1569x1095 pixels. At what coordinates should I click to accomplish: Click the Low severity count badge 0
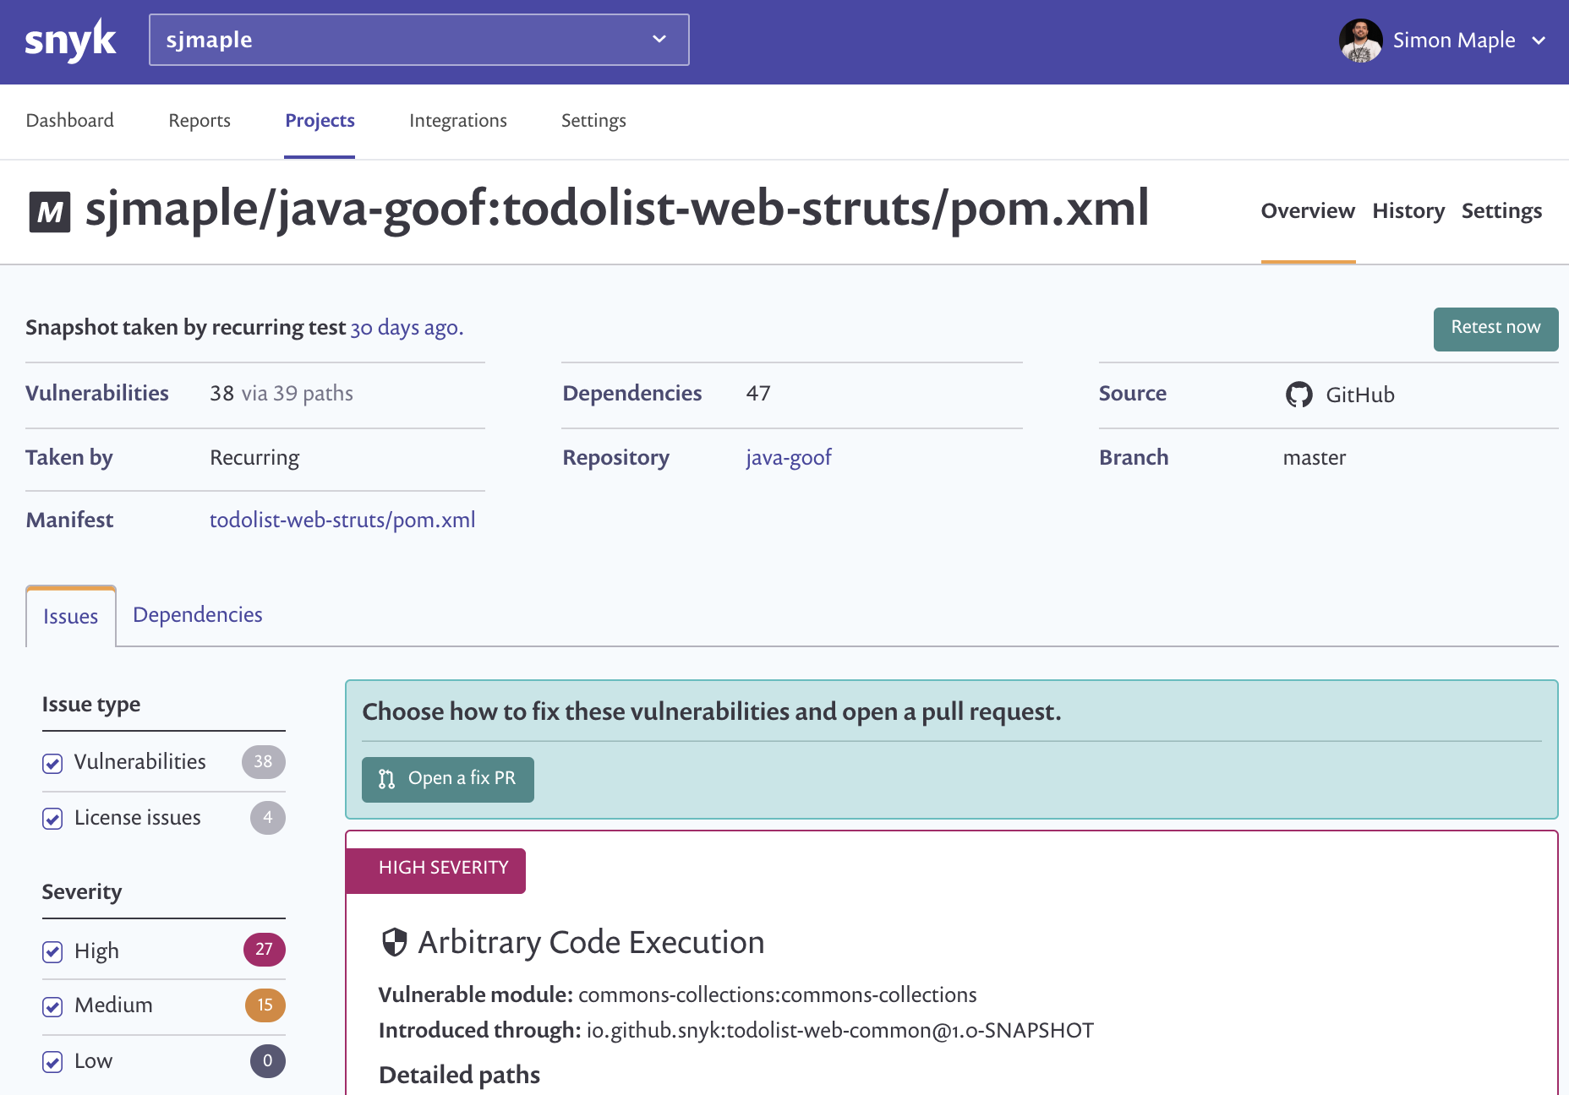point(268,1061)
